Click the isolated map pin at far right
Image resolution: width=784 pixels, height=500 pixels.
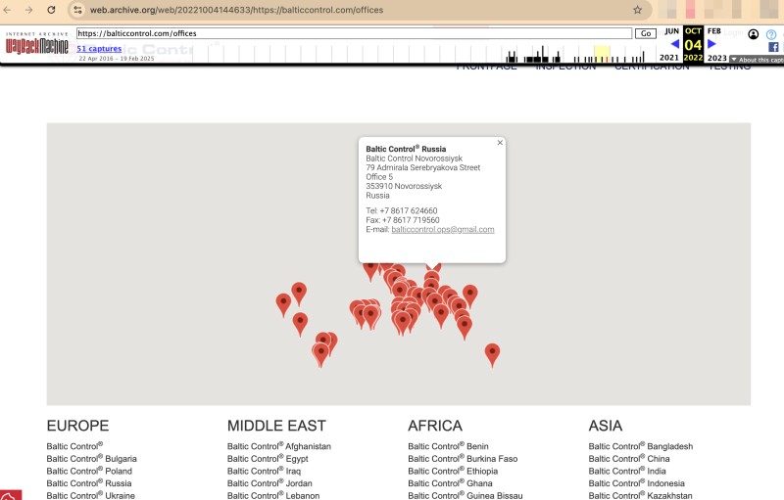click(x=492, y=355)
